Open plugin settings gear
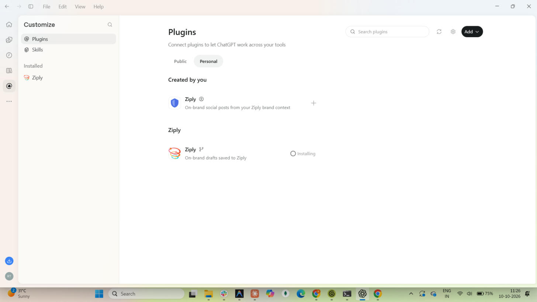 point(453,32)
